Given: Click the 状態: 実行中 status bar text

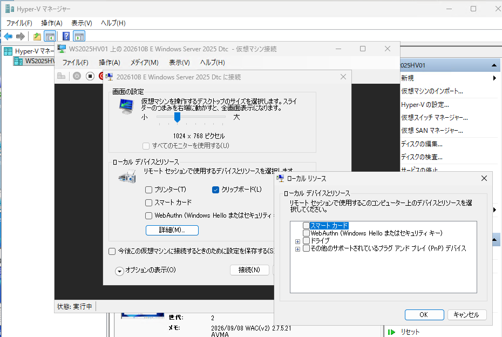Looking at the screenshot, I should (74, 307).
